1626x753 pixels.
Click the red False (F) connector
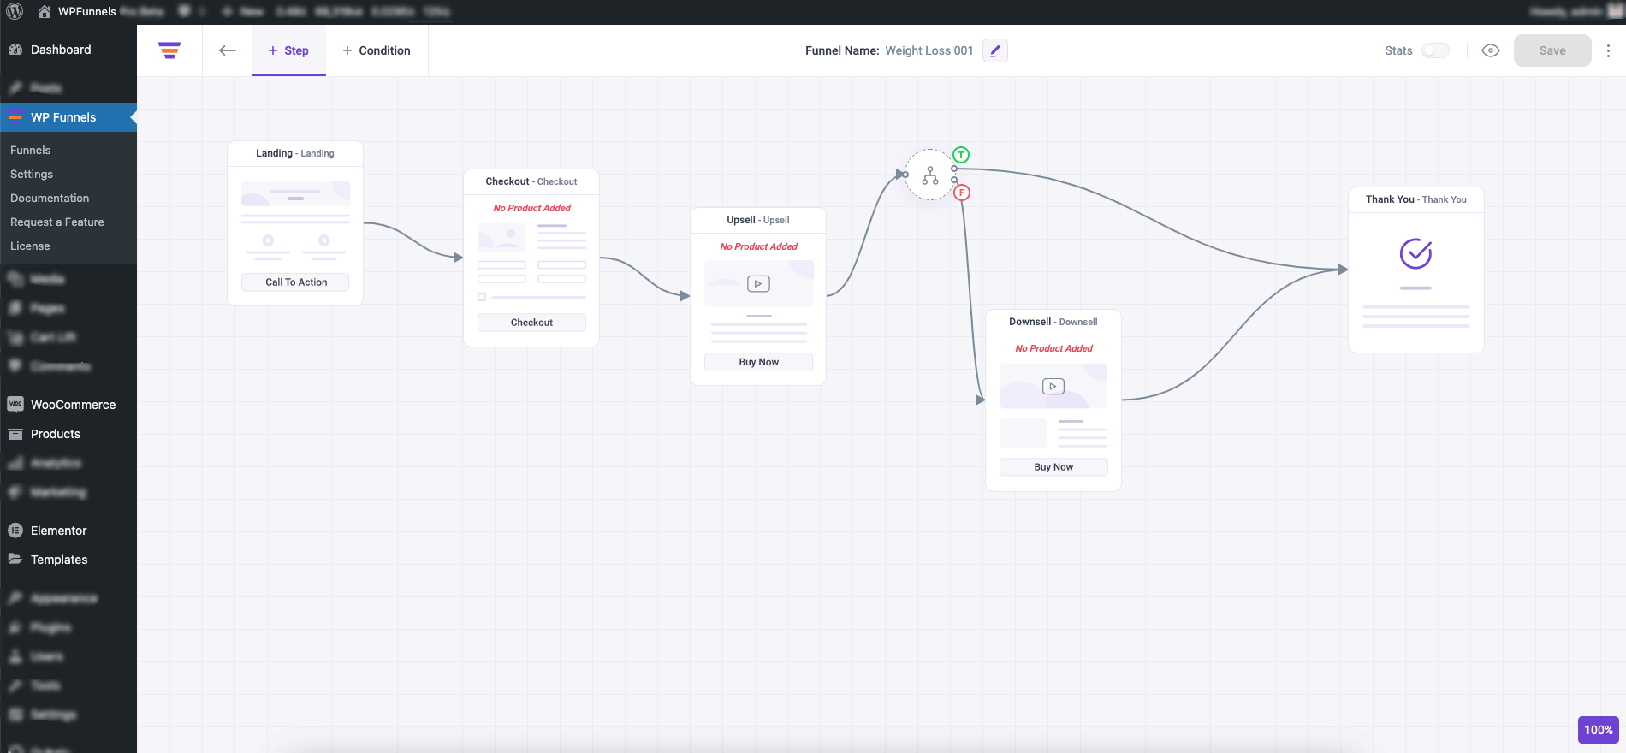[x=962, y=193]
